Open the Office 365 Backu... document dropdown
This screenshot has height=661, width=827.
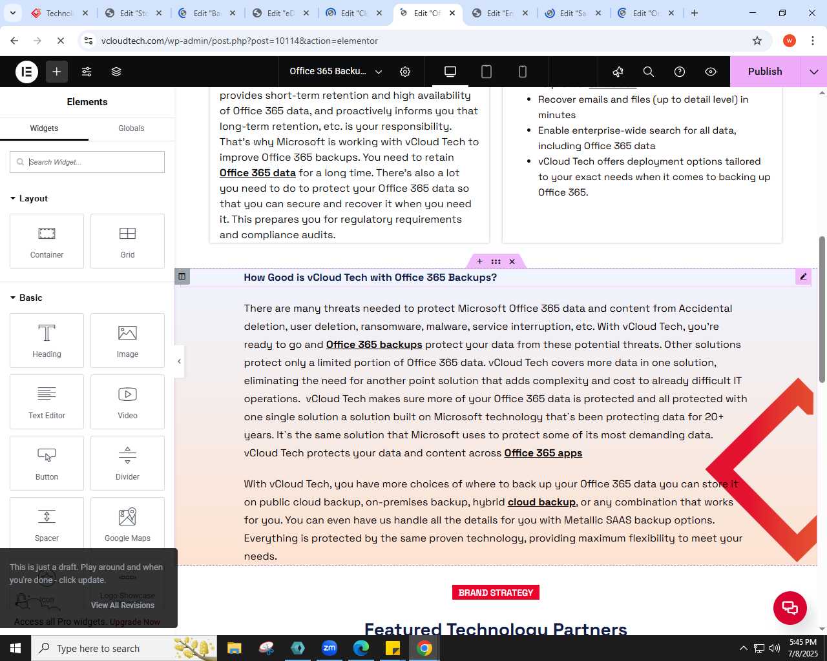(336, 72)
